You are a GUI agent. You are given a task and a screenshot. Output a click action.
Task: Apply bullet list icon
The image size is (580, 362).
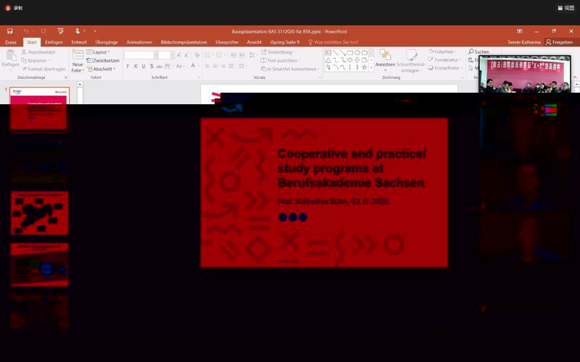click(208, 55)
